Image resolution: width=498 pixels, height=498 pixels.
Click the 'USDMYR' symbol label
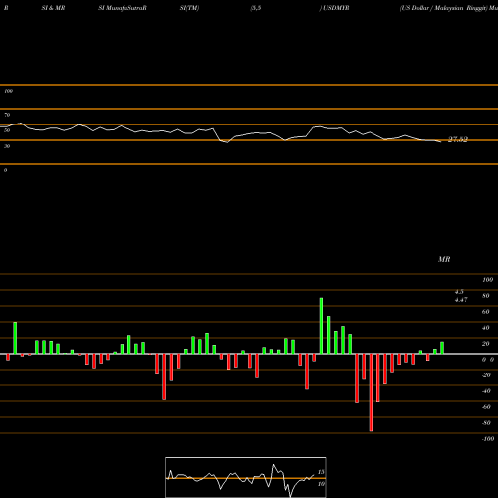[x=336, y=8]
